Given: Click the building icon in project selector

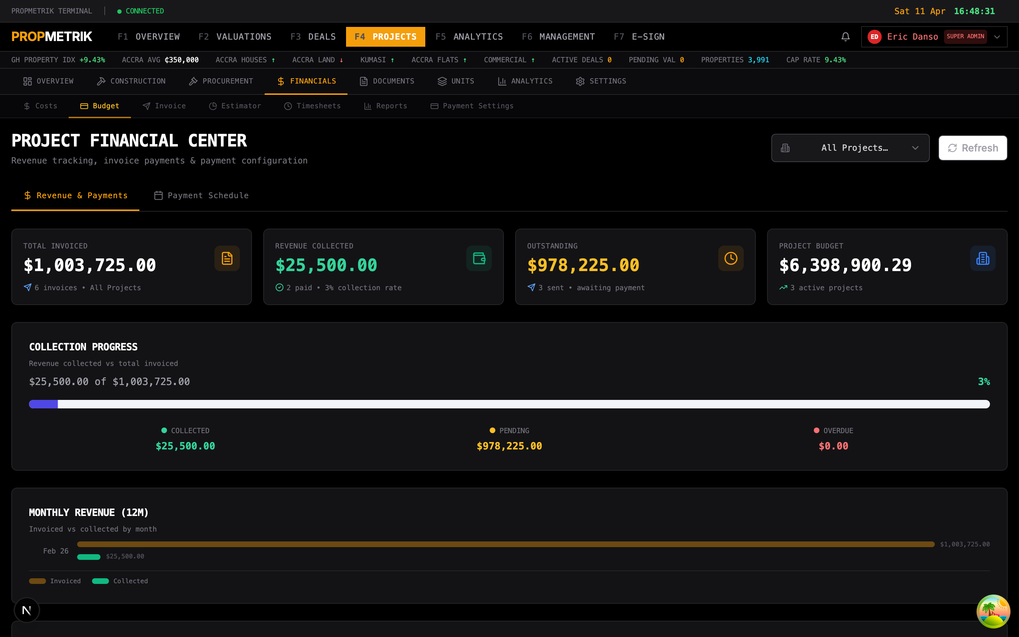Looking at the screenshot, I should click(785, 148).
